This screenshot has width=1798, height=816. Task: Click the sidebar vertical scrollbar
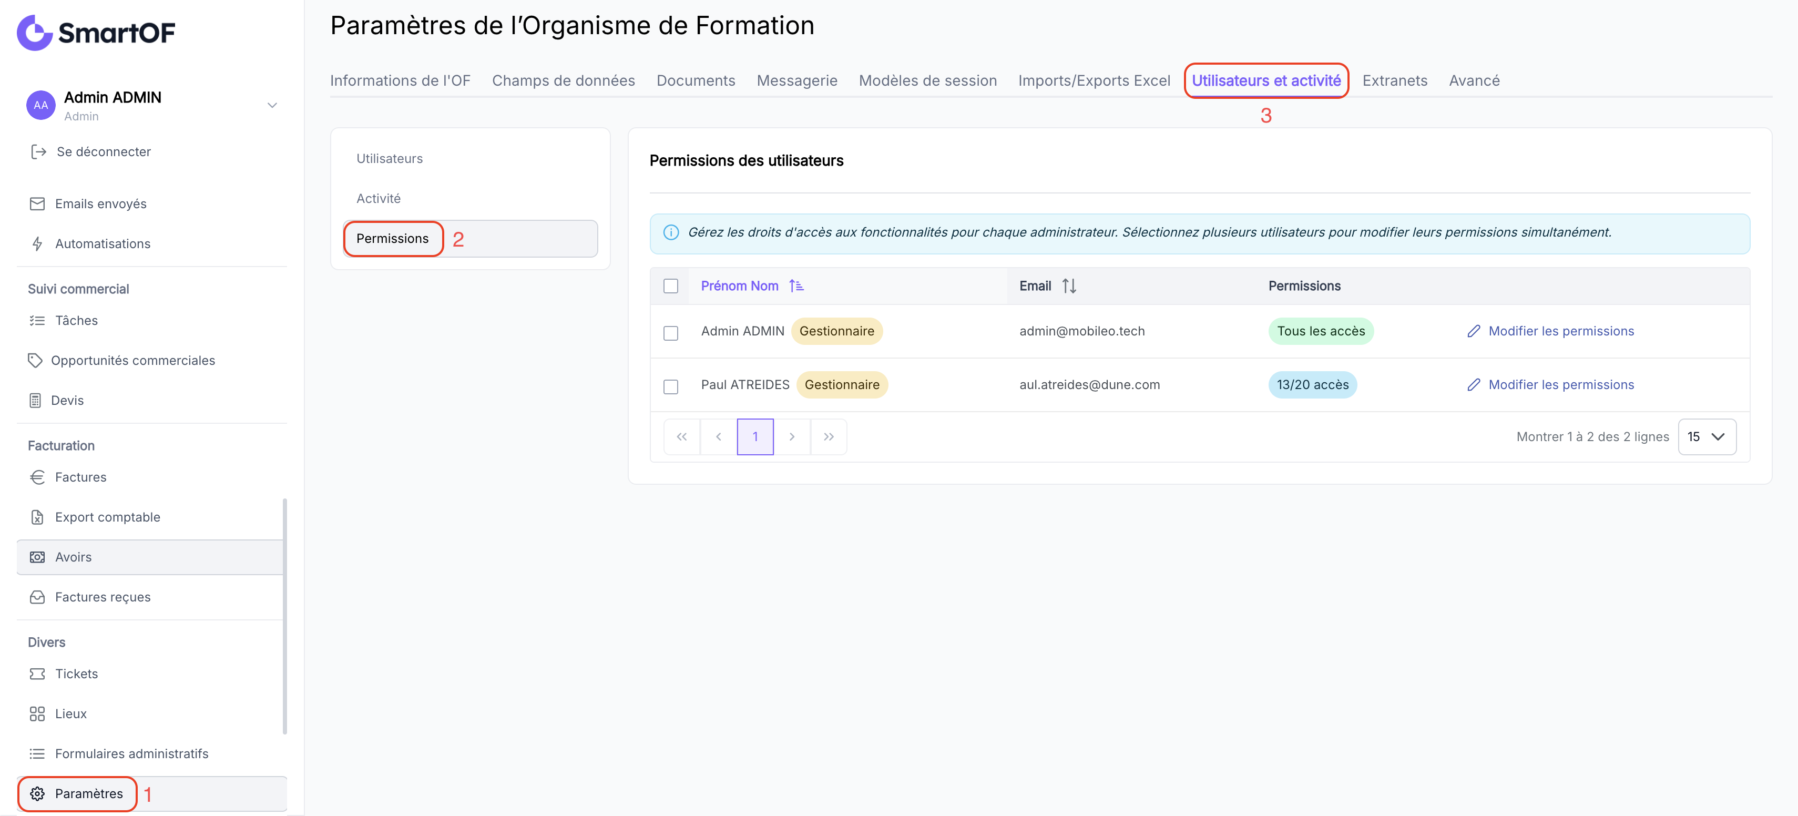pyautogui.click(x=284, y=616)
